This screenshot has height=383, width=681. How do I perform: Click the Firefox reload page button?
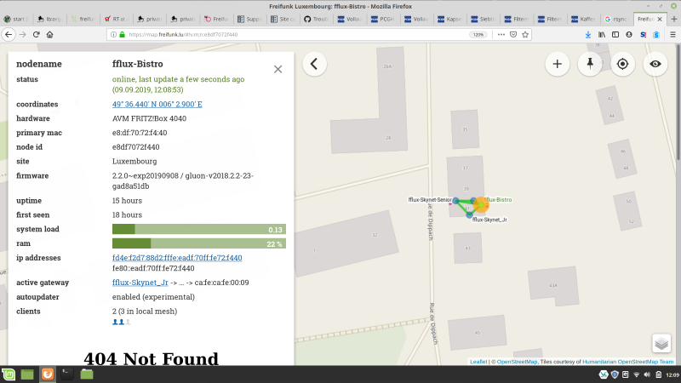click(x=36, y=35)
